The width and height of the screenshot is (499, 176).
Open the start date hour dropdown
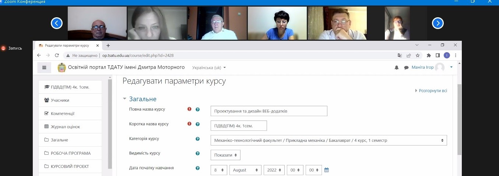point(295,170)
